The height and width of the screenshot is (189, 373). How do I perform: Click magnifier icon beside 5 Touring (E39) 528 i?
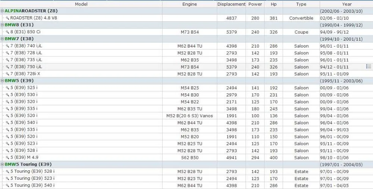pyautogui.click(x=7, y=172)
